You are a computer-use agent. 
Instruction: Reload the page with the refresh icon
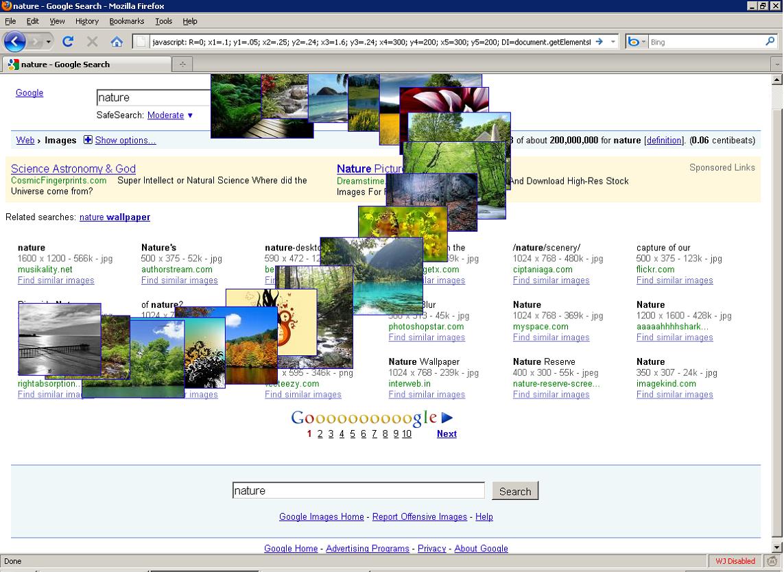68,42
